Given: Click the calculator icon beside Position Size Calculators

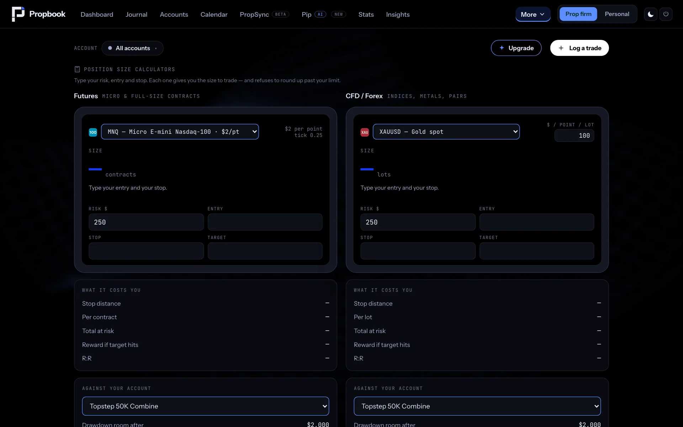Looking at the screenshot, I should coord(77,69).
